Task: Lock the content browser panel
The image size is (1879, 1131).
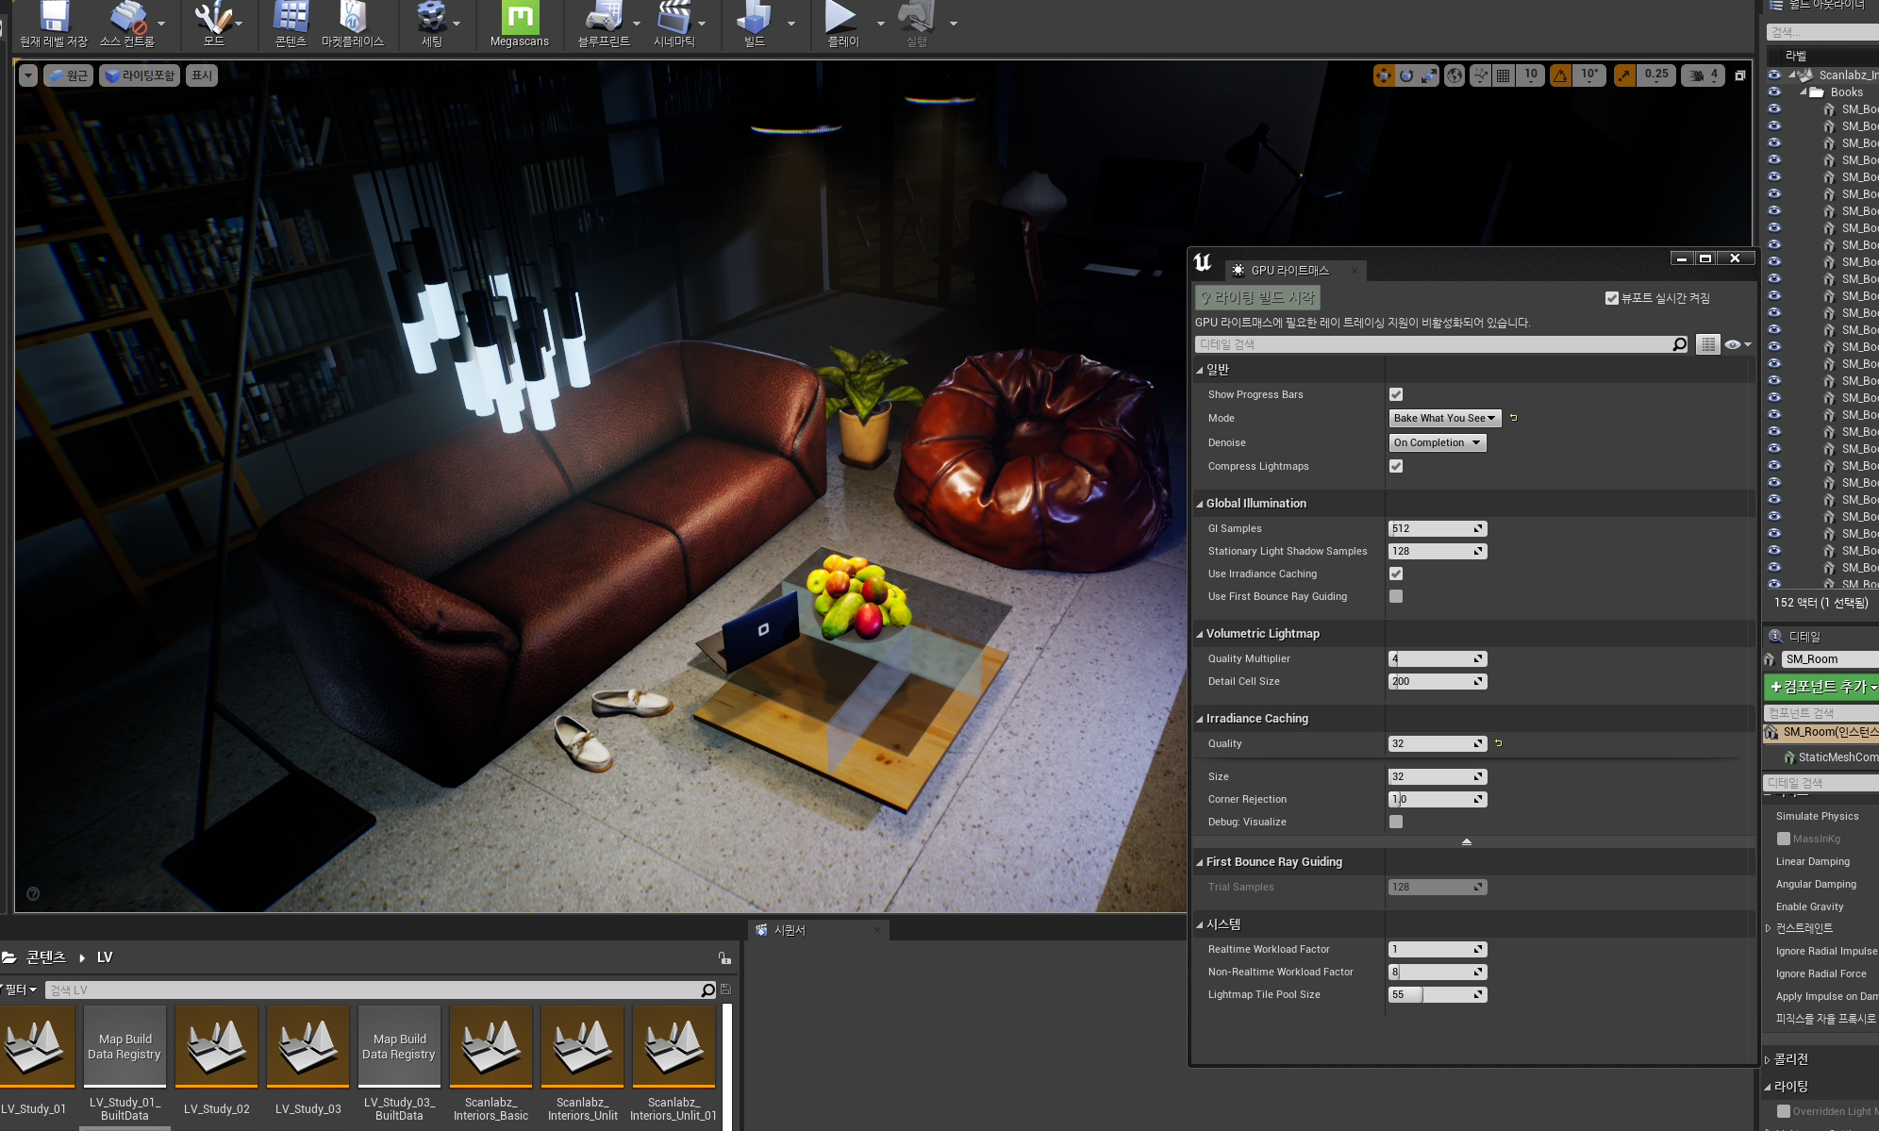Action: tap(723, 957)
